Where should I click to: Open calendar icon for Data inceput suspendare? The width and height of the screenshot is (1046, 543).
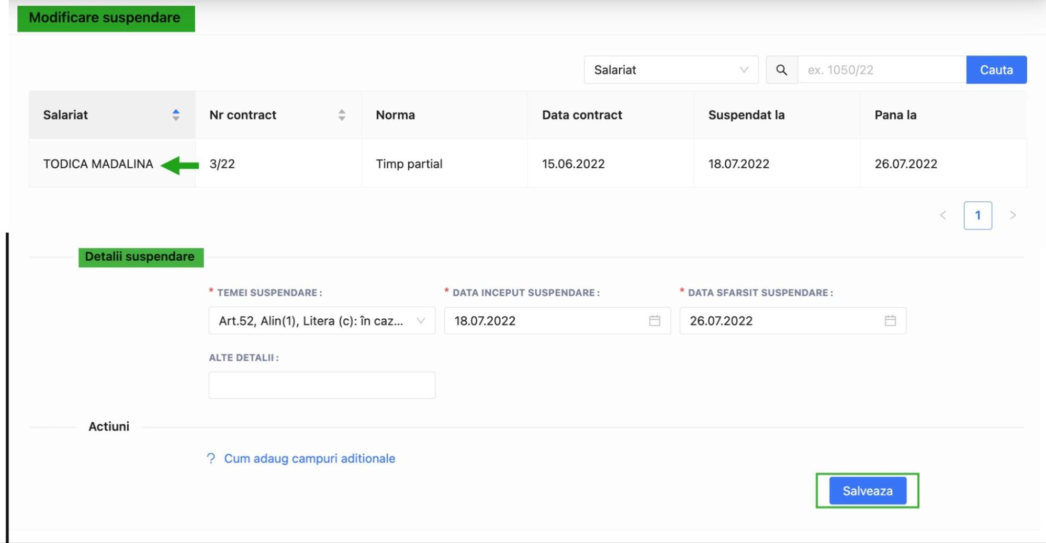click(655, 321)
